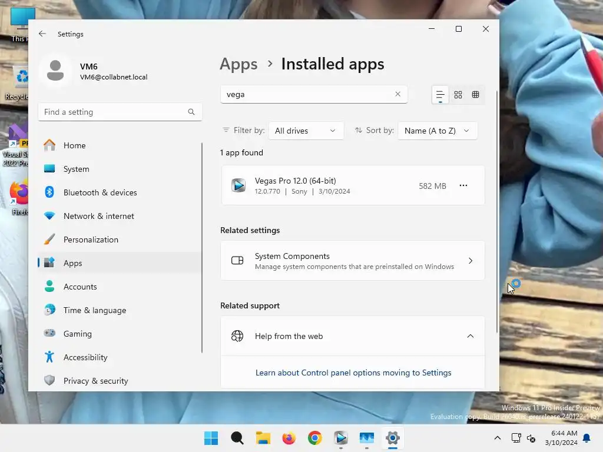Open the notification bell
Image resolution: width=603 pixels, height=452 pixels.
tap(587, 438)
